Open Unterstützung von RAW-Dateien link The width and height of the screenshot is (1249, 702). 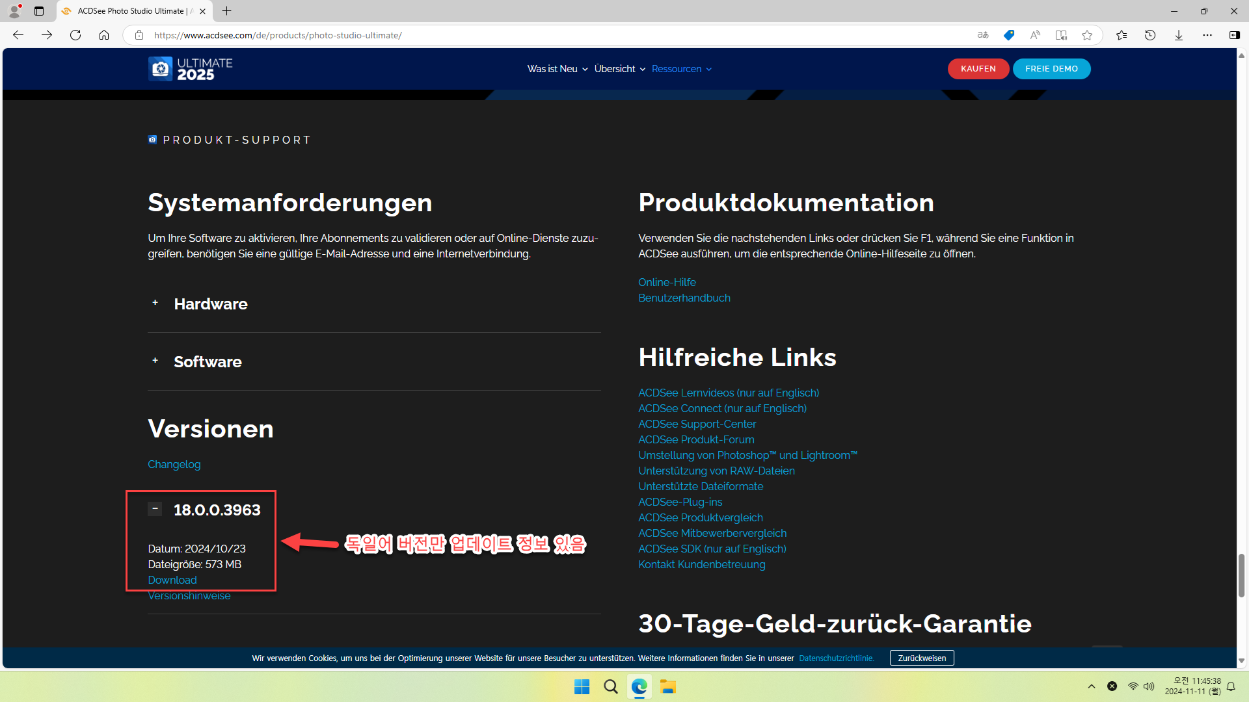coord(716,471)
